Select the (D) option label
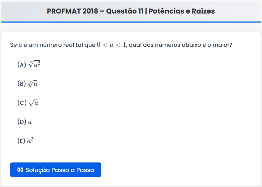Viewport: 262px width, 187px height. (22, 122)
